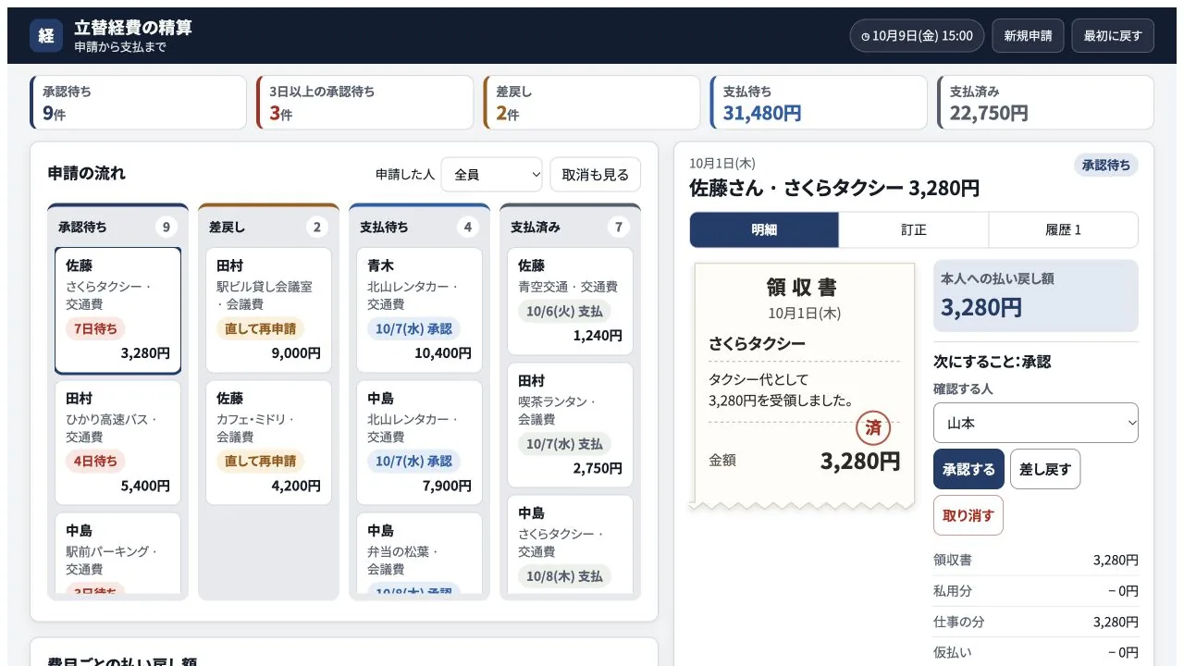Open 佐藤 さくらタクシー 3,280円 card
The height and width of the screenshot is (666, 1184).
click(x=117, y=310)
